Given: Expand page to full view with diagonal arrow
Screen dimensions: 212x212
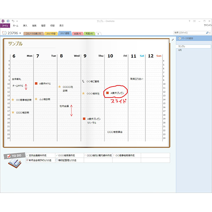Looking at the screenshot, I should [173, 40].
